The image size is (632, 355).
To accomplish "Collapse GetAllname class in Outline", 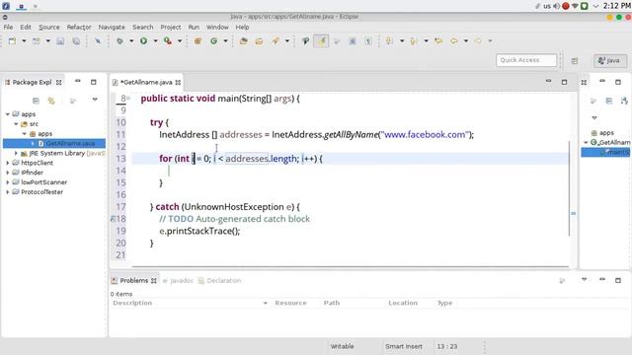I will tap(586, 142).
